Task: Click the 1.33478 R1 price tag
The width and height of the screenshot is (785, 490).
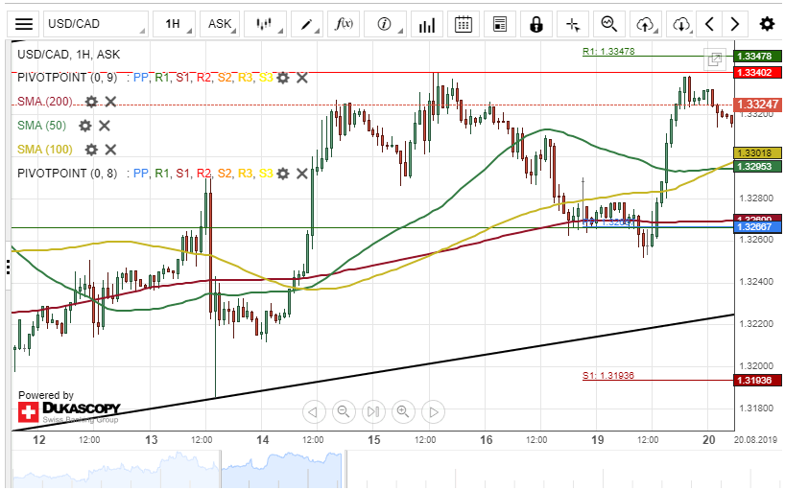Action: coord(757,57)
